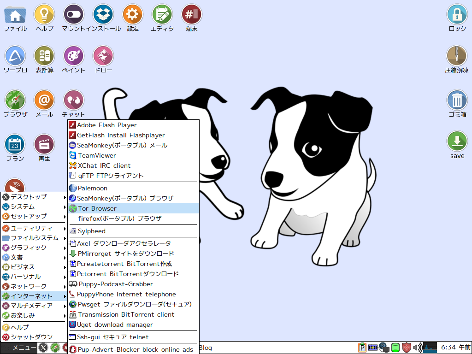
Task: Open XChat IRC client entry
Action: [134, 165]
